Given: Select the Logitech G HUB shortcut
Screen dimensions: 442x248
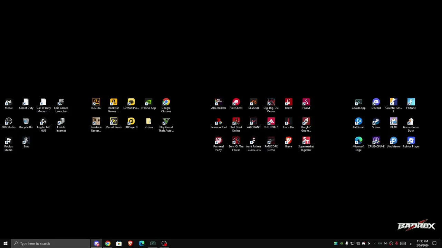Looking at the screenshot, I should [44, 125].
